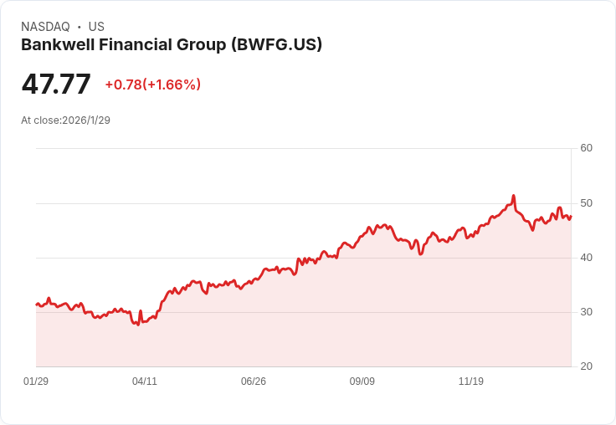Click the highest peak of the price line
616x425 pixels.
pos(513,196)
